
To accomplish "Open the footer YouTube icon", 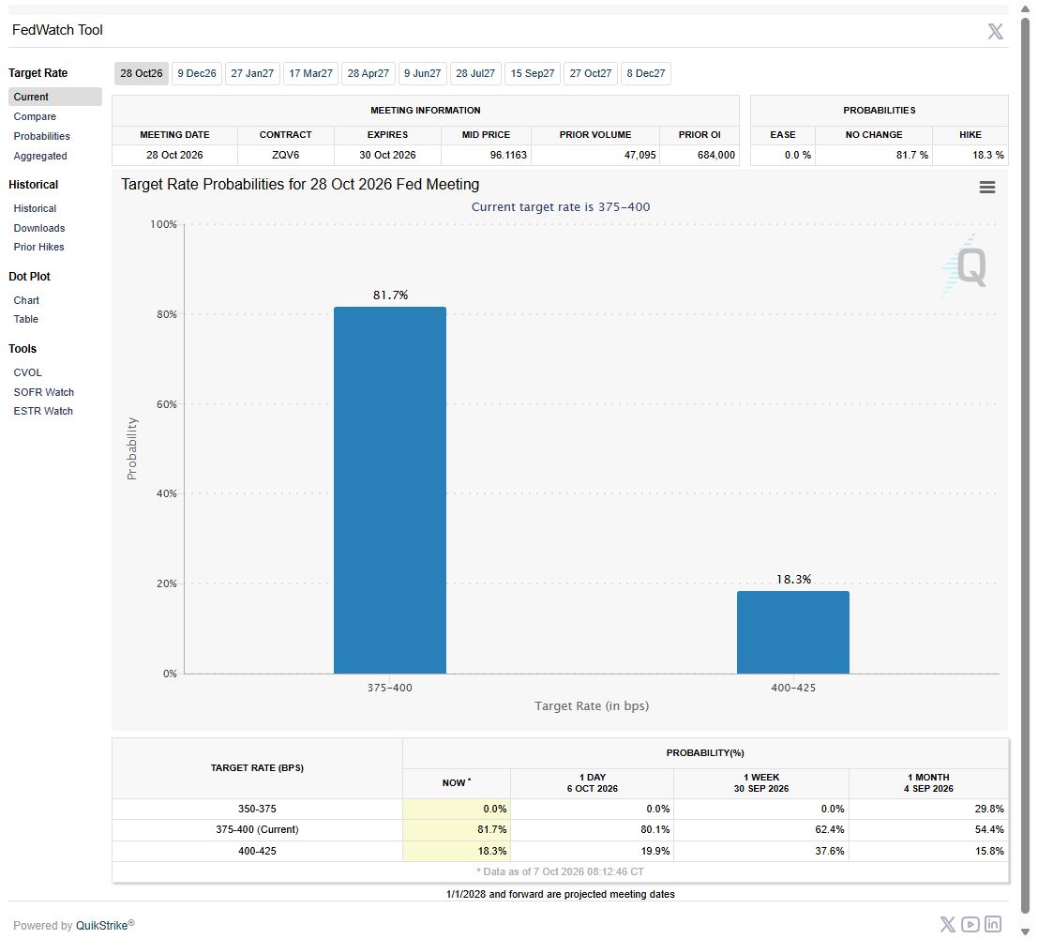I will tap(970, 924).
